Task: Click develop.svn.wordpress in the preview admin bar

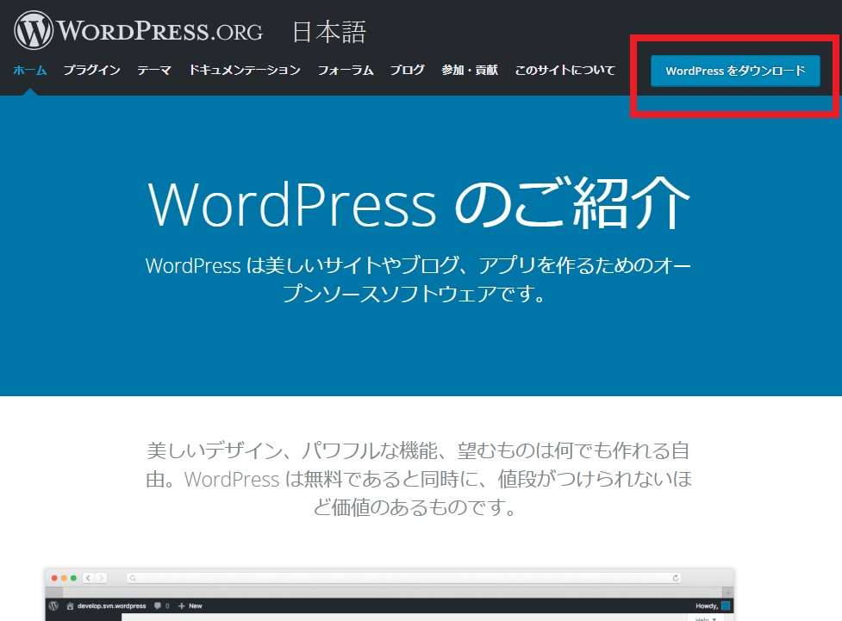Action: (112, 606)
